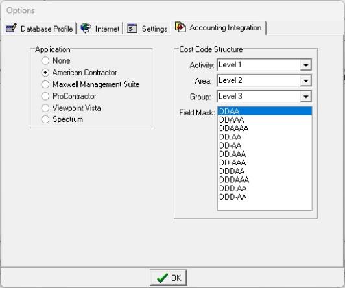
Task: Go to the Database Profile tab
Action: coord(39,29)
